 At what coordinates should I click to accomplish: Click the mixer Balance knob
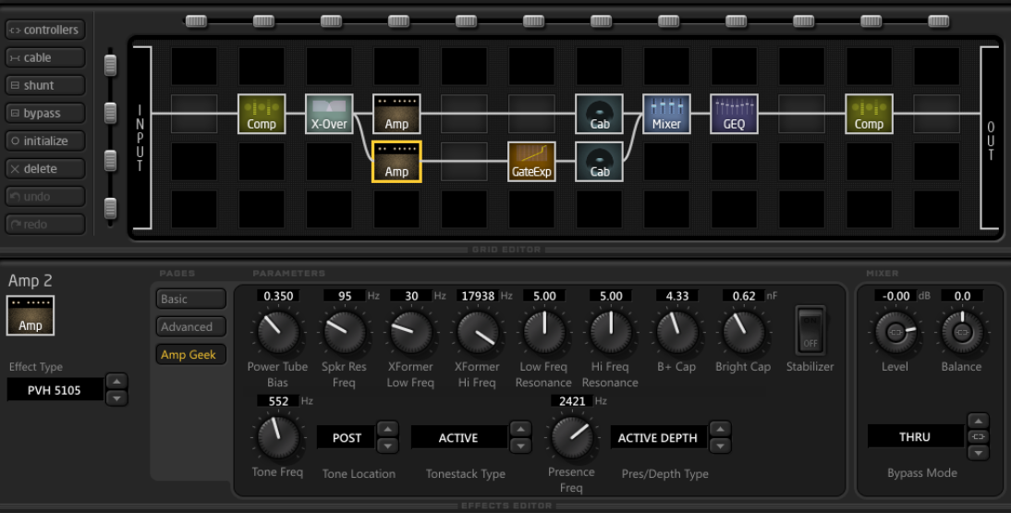962,333
